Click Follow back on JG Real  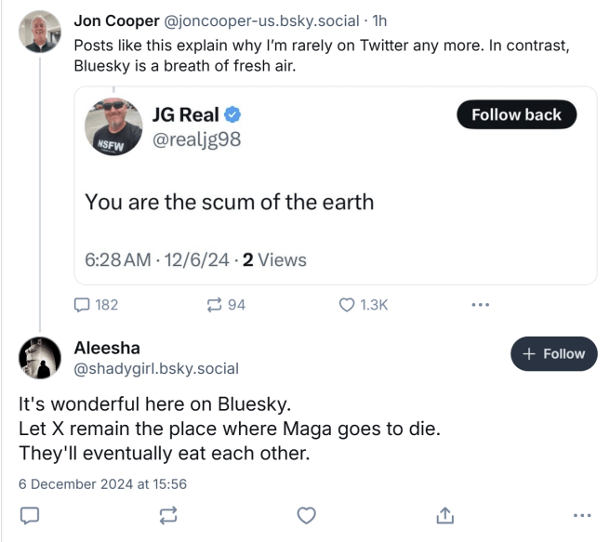[516, 115]
